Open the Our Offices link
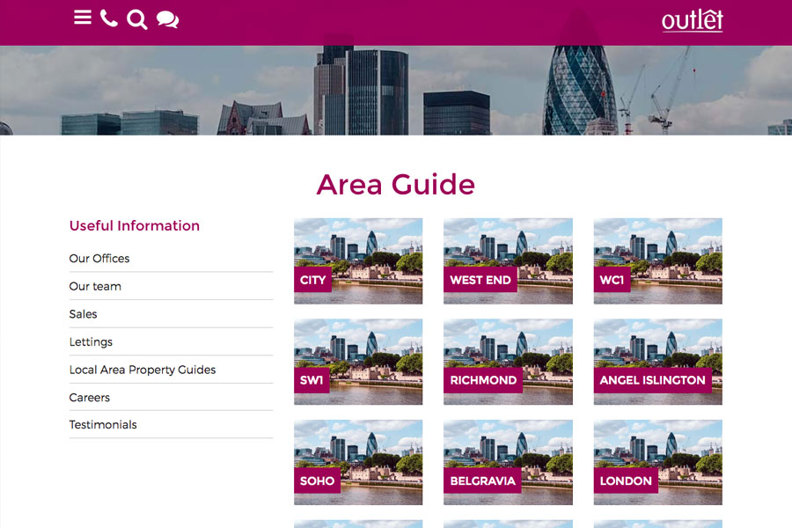Screen dimensions: 792x528 tap(99, 258)
